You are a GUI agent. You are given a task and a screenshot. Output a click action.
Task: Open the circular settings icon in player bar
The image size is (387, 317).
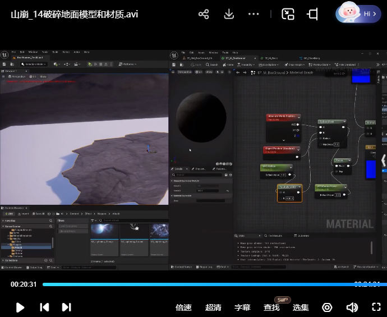pos(327,307)
